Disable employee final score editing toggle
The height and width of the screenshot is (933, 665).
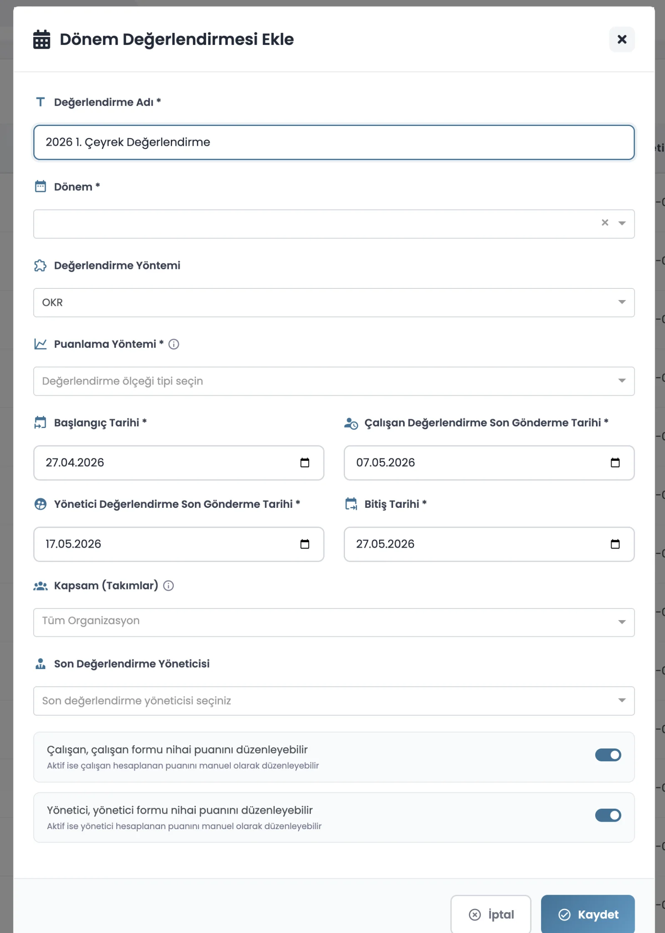608,755
